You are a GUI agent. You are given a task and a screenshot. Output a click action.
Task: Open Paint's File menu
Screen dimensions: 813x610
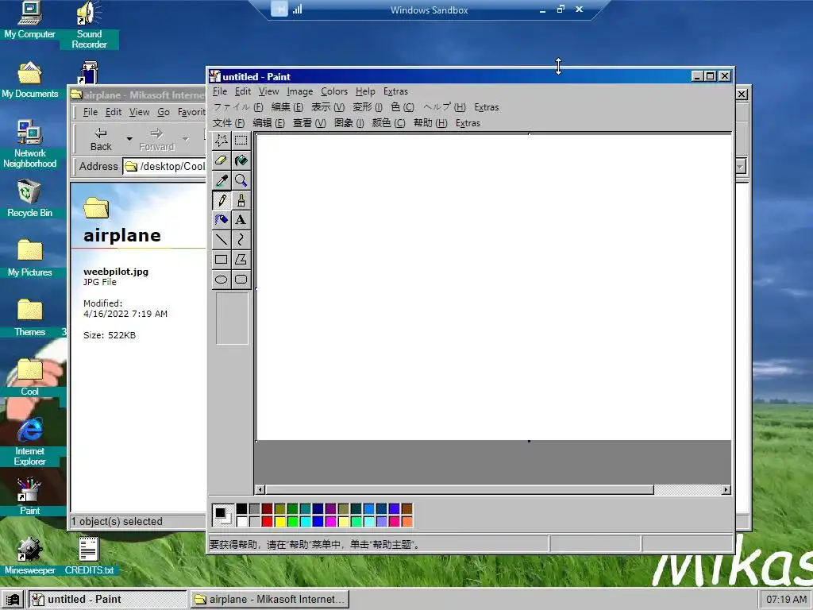tap(220, 91)
